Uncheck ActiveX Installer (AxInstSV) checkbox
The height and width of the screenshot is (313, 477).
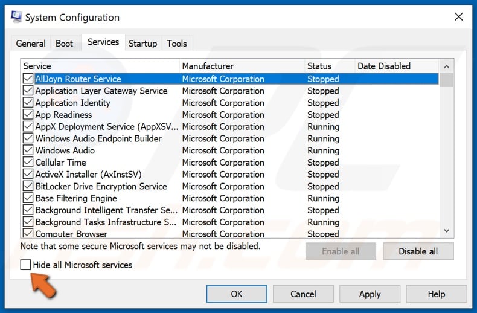(28, 174)
